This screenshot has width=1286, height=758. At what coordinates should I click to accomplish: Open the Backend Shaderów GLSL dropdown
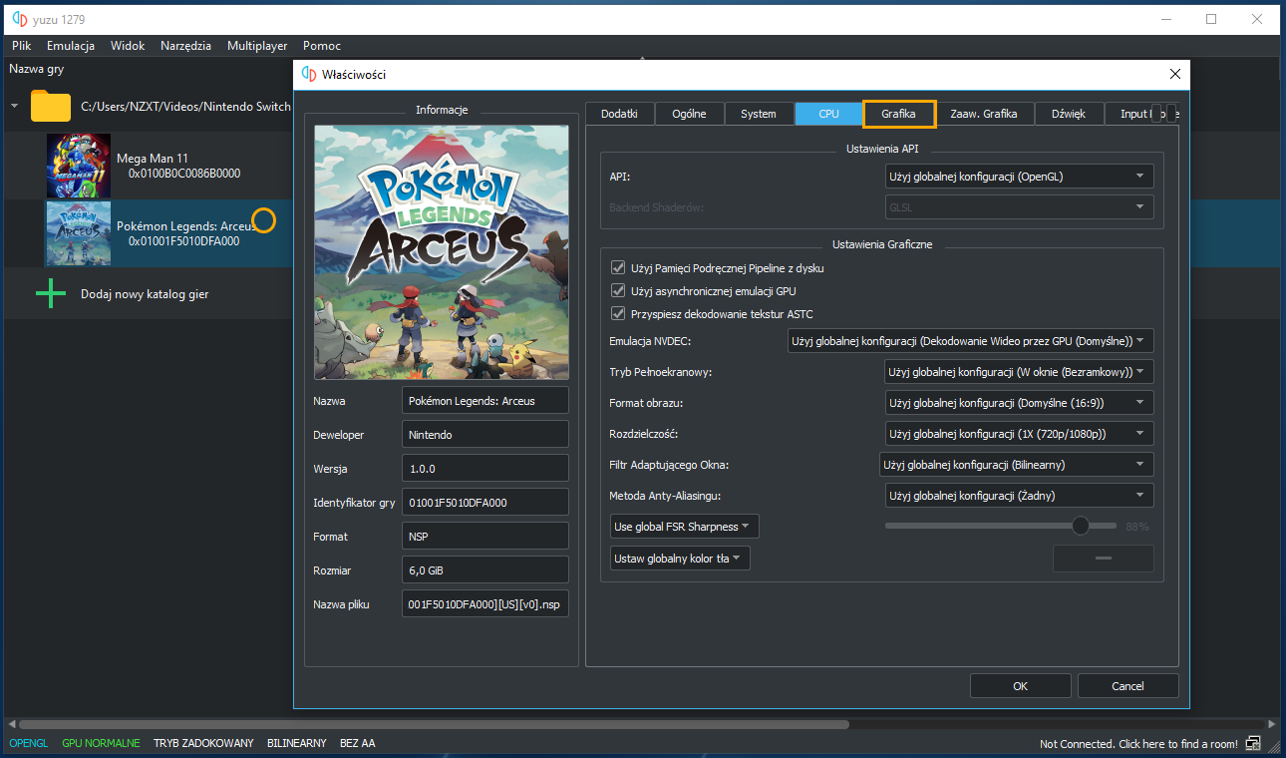point(1019,206)
